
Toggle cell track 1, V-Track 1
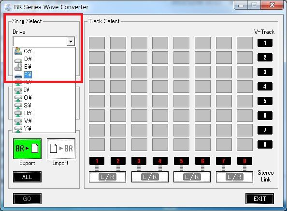tap(97, 43)
